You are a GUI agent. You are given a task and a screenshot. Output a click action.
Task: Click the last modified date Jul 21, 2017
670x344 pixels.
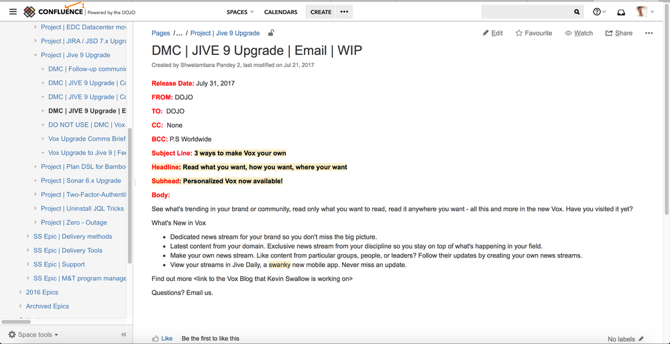coord(299,66)
